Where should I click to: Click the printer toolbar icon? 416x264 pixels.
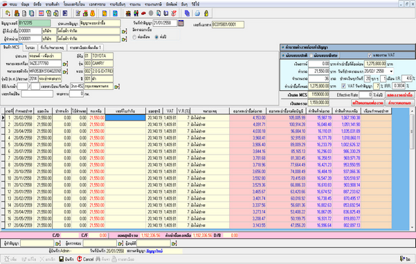pyautogui.click(x=197, y=13)
